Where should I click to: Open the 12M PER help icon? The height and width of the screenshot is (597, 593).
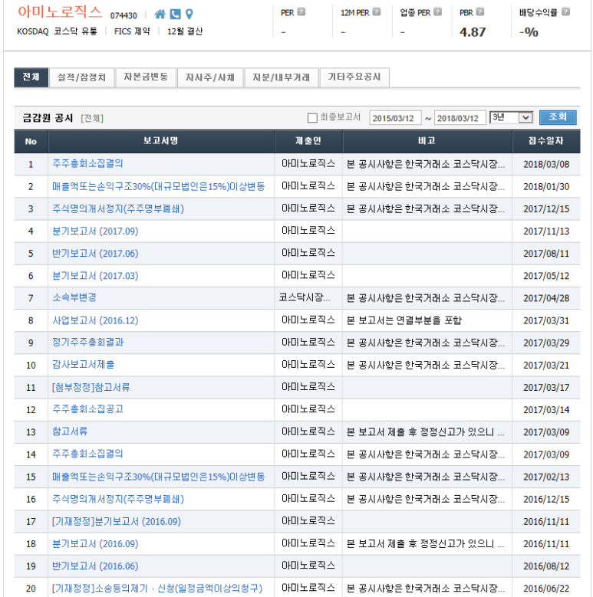click(x=377, y=11)
